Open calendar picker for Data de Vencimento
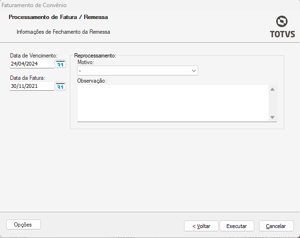 point(60,64)
